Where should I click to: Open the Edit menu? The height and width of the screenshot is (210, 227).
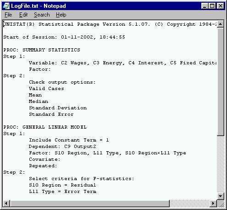click(x=23, y=15)
